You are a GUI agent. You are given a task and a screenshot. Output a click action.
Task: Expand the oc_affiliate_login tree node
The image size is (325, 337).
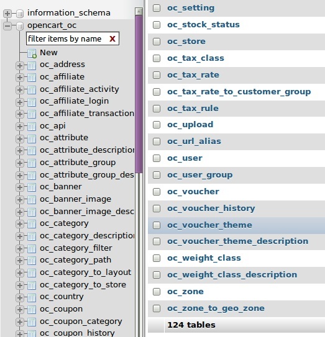20,102
